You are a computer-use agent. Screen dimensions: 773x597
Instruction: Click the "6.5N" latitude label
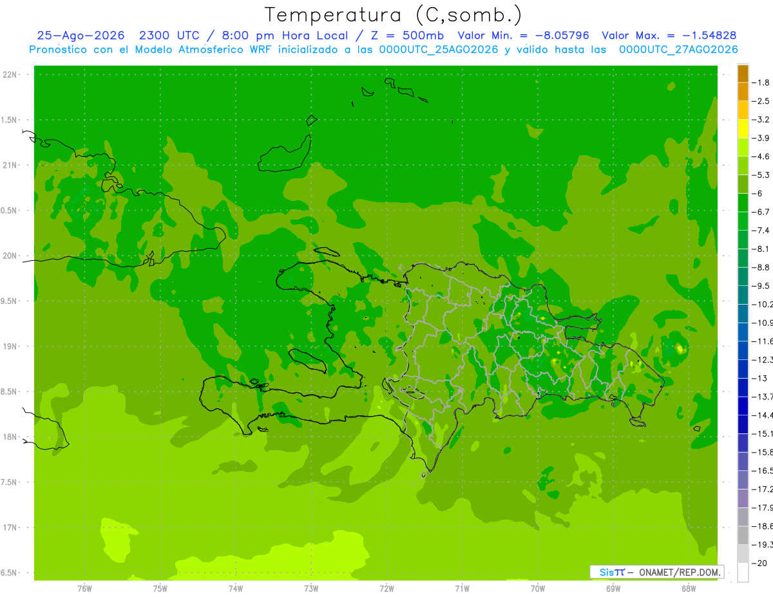coord(9,573)
